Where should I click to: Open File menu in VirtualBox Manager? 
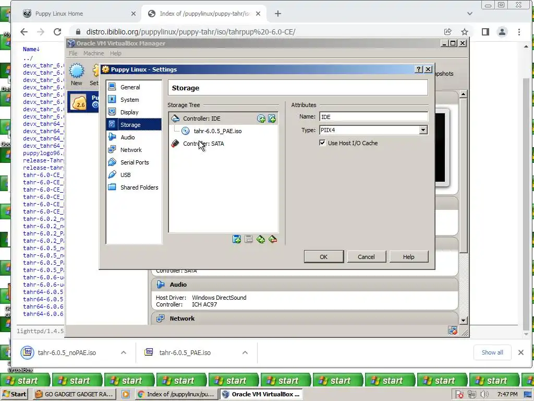click(73, 53)
